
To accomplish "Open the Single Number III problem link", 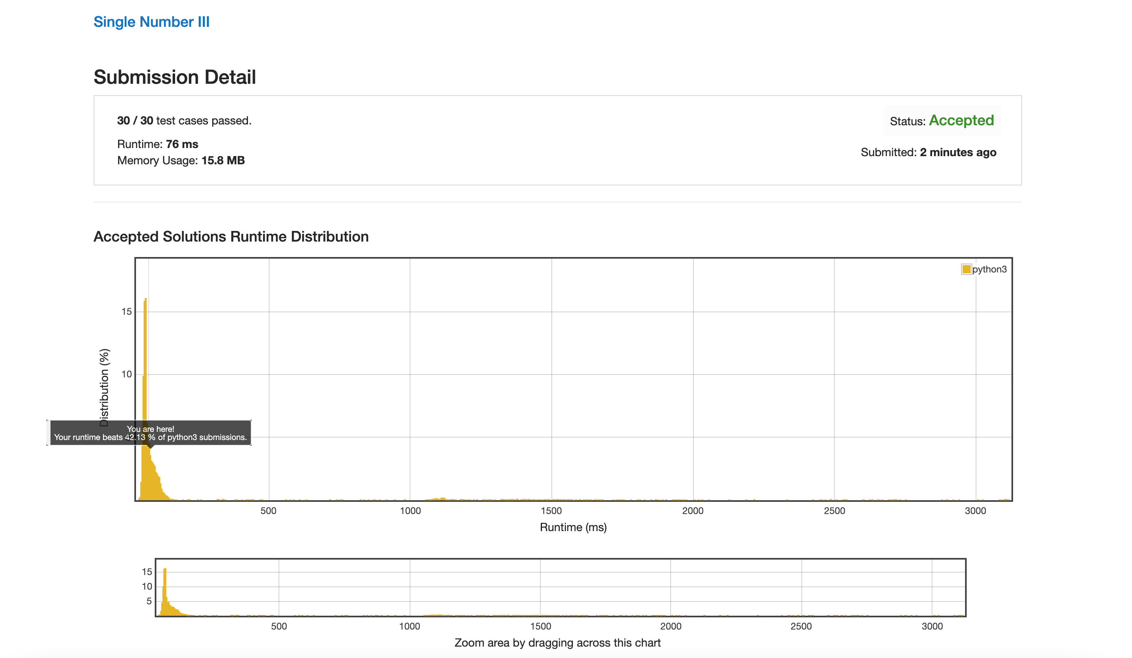I will [151, 22].
